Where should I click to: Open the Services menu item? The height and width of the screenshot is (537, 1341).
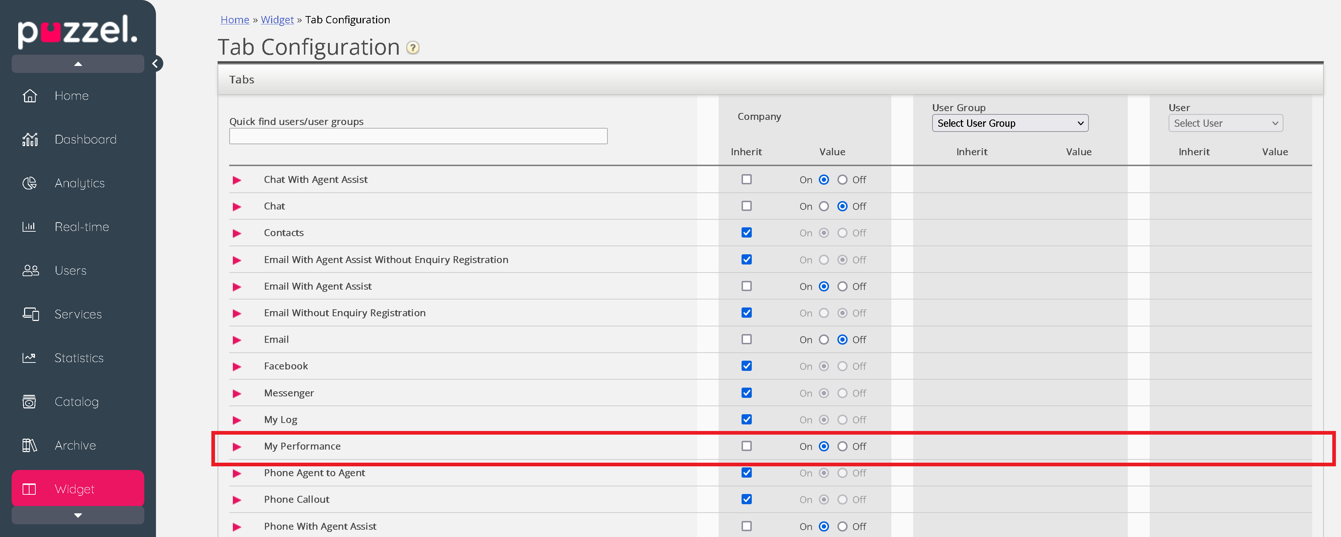pyautogui.click(x=78, y=314)
